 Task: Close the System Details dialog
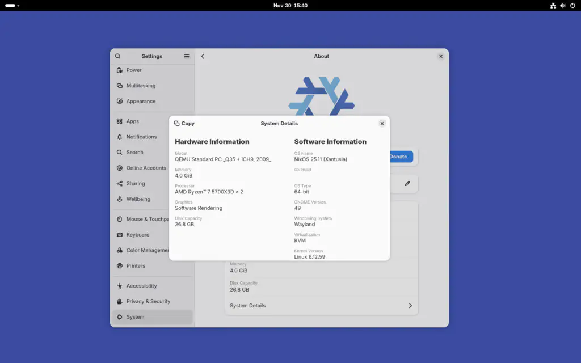click(x=382, y=124)
